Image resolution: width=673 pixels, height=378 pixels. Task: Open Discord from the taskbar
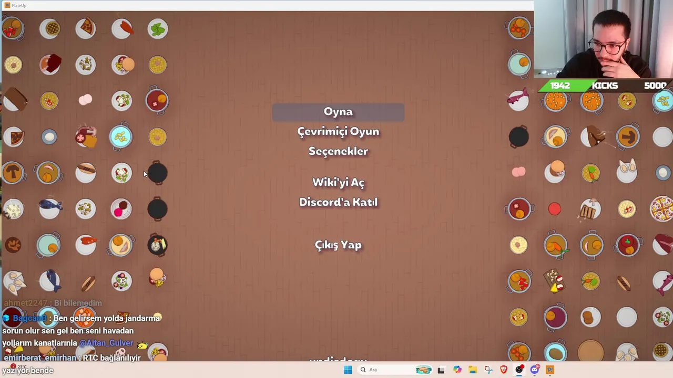tap(535, 370)
